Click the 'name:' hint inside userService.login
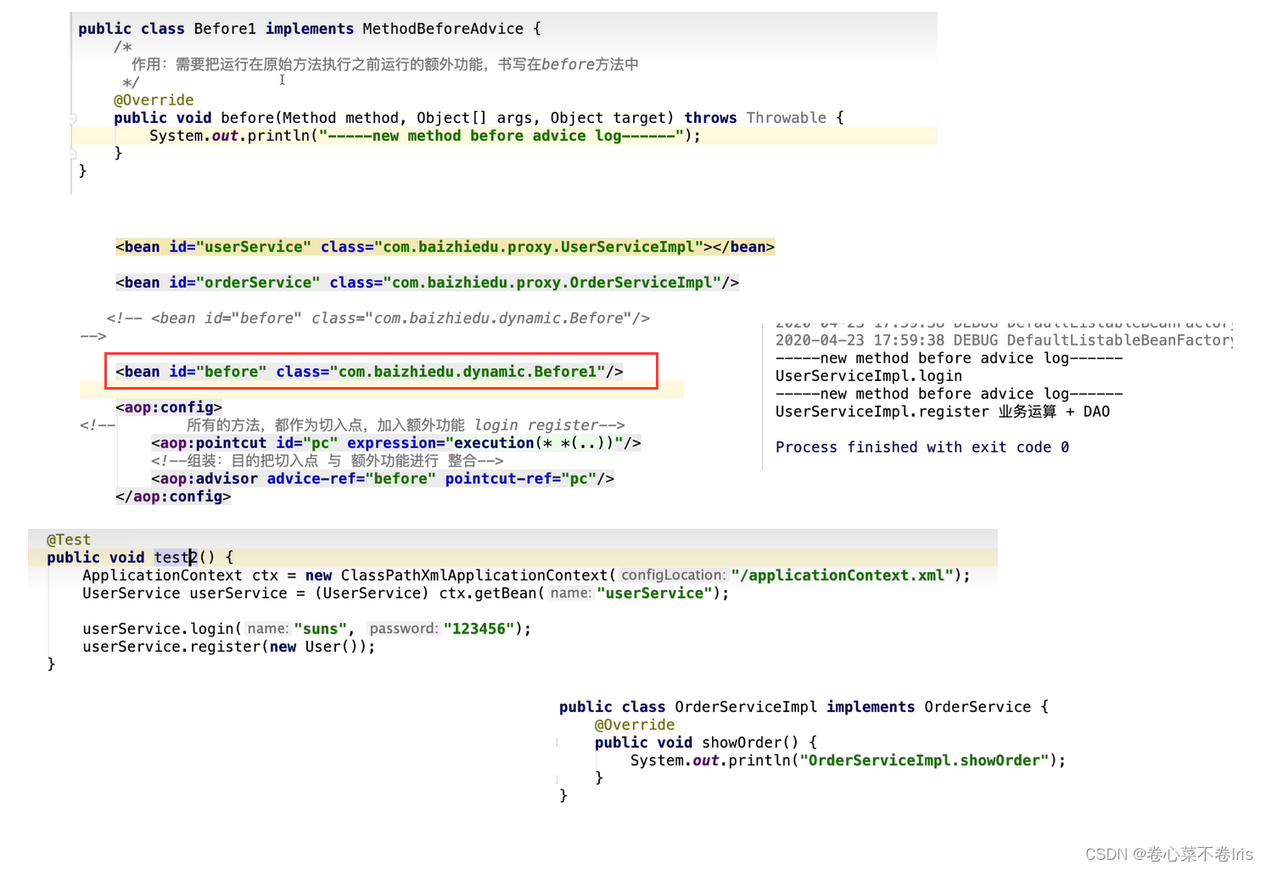Screen dimensions: 1266x870 (x=267, y=629)
